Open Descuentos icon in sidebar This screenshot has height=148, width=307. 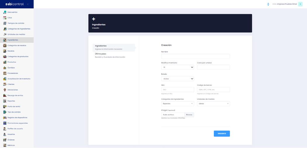point(5,12)
